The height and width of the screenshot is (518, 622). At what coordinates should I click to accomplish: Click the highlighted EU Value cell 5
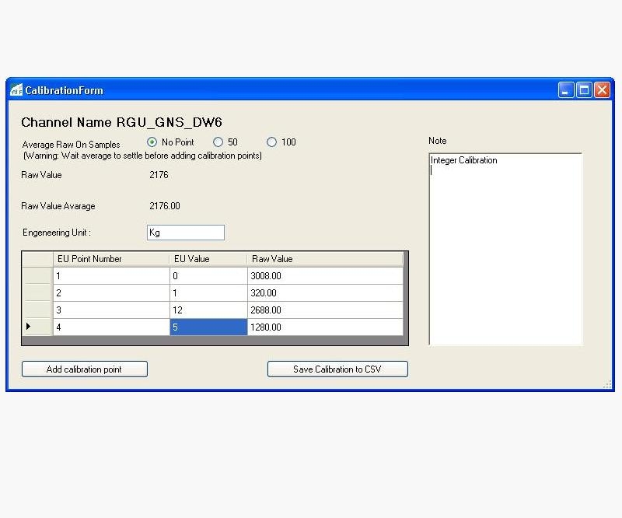(x=208, y=327)
